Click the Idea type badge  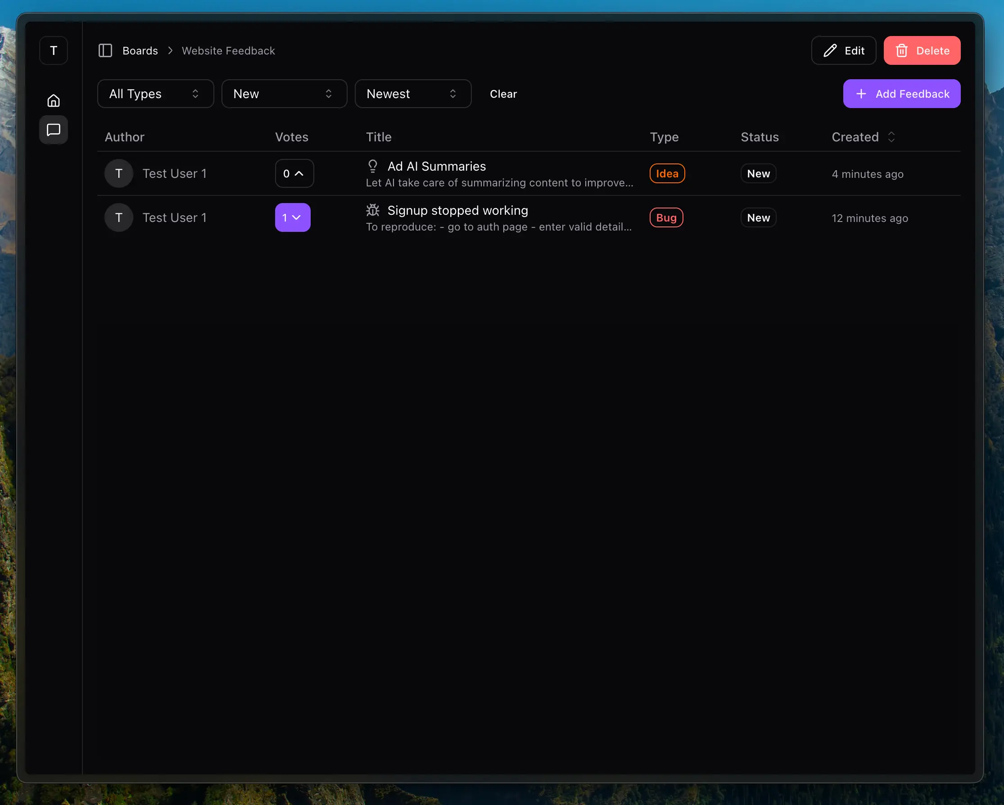point(666,173)
